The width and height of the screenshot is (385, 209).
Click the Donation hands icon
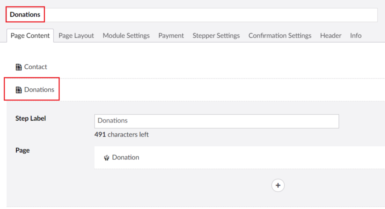[106, 158]
